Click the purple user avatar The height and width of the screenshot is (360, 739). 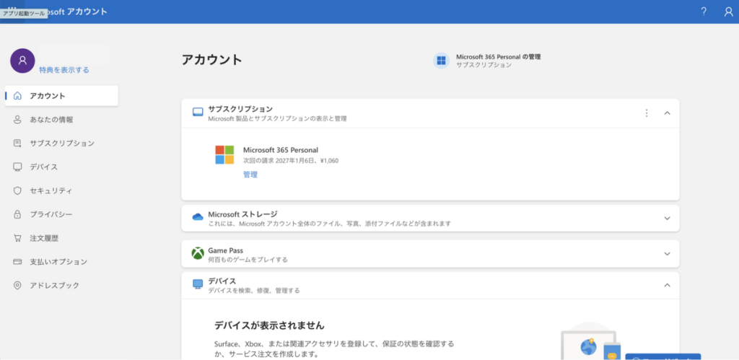tap(22, 61)
